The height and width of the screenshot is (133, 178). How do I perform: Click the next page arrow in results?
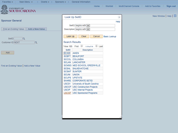97,46
